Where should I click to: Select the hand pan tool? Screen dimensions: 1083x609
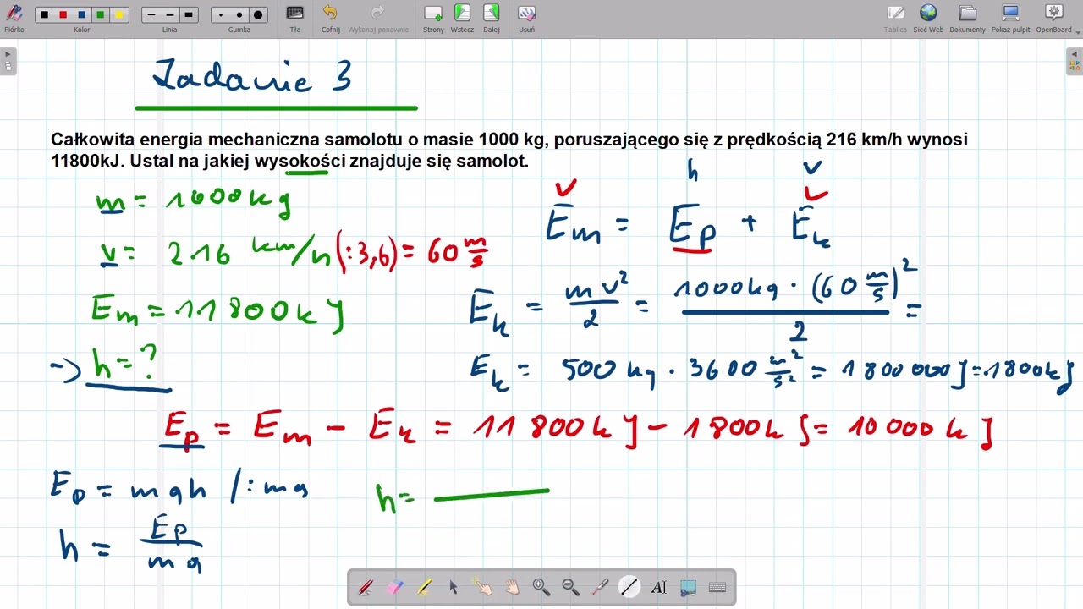512,587
